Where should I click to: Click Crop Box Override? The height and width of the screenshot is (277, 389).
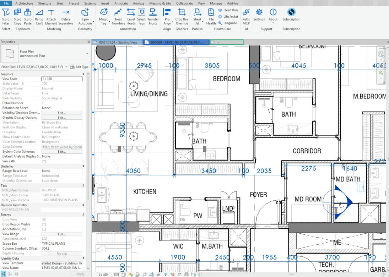pos(182,17)
